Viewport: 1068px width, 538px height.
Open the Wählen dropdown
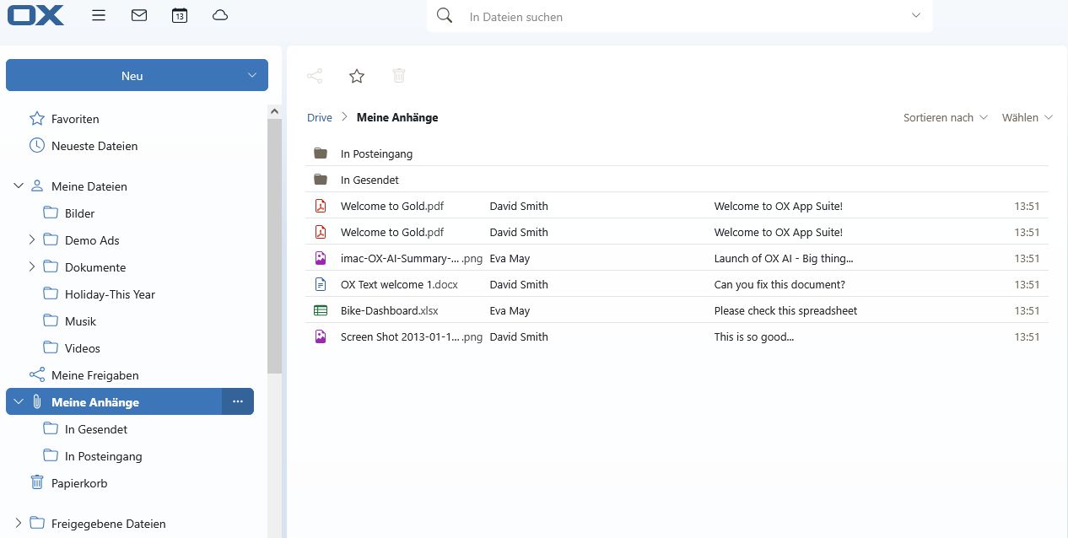tap(1027, 117)
